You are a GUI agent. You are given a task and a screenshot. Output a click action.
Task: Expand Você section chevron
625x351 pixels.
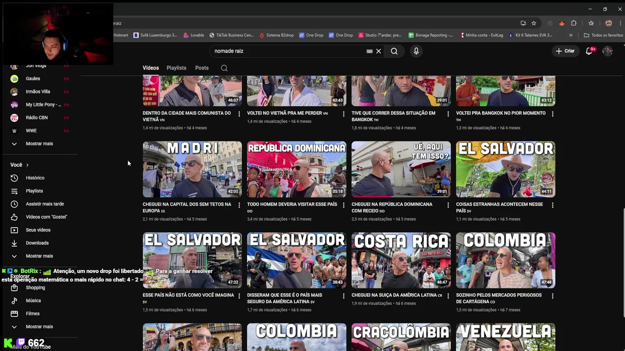point(27,165)
